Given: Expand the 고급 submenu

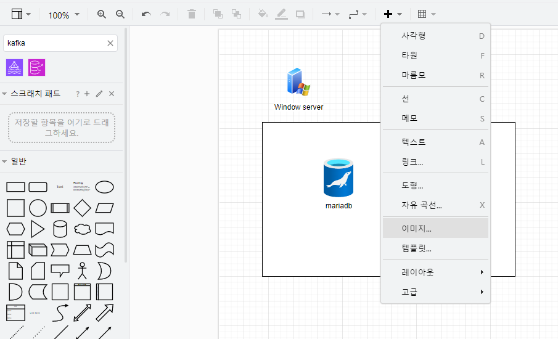Looking at the screenshot, I should 435,292.
